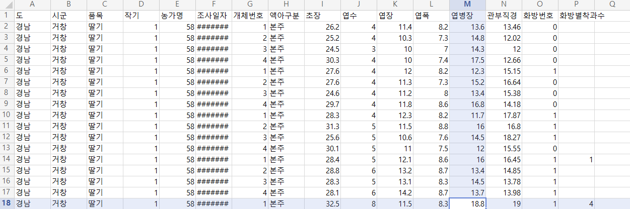Select column A header
The image size is (630, 209).
tap(32, 5)
